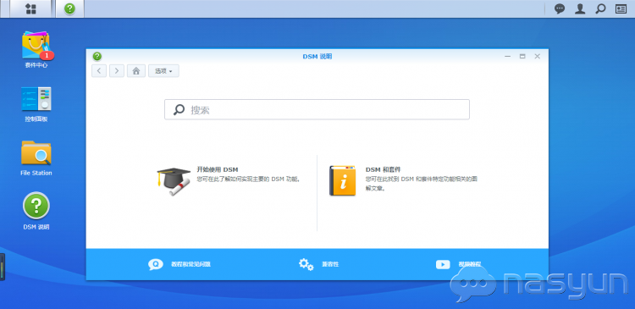Minimize the DSM 说明 window

pyautogui.click(x=507, y=56)
